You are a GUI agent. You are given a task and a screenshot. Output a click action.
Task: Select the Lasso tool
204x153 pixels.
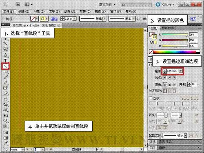pos(5,49)
